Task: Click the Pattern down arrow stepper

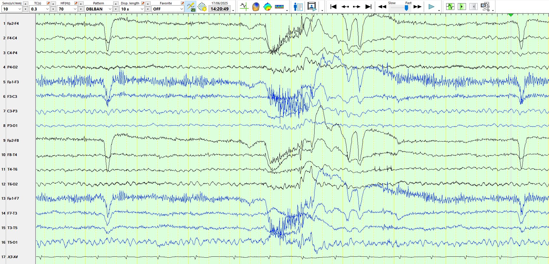Action: (x=116, y=9)
